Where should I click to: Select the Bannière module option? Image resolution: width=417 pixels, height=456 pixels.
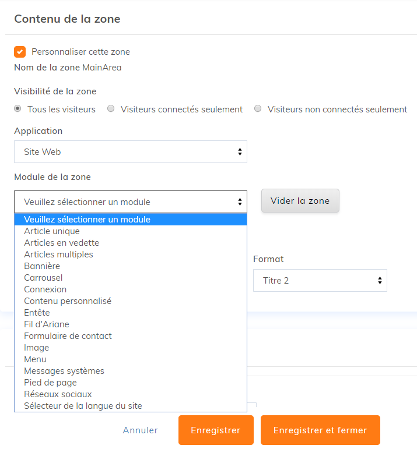pyautogui.click(x=42, y=266)
